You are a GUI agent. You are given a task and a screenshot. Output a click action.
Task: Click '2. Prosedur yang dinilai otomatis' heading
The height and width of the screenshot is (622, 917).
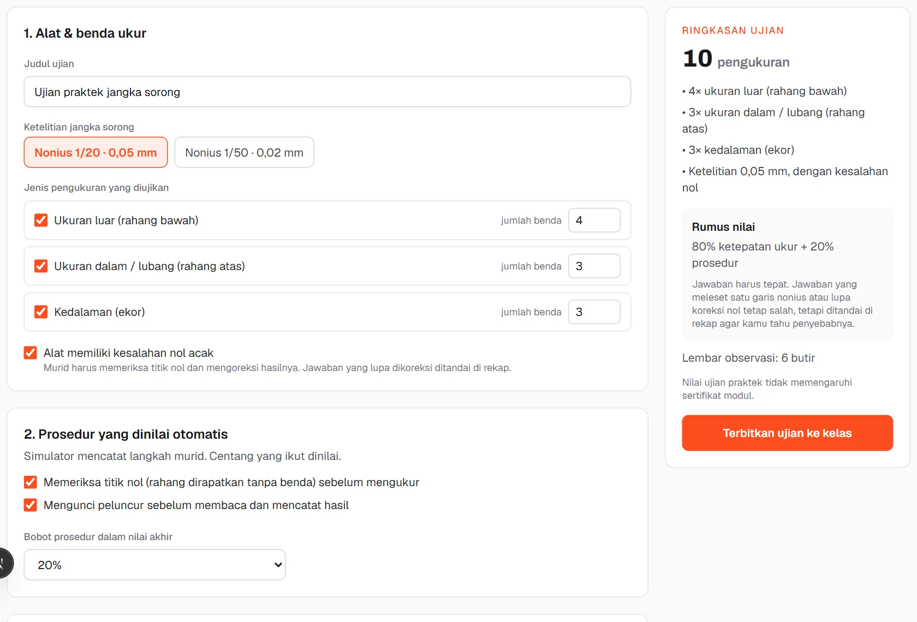pyautogui.click(x=126, y=434)
